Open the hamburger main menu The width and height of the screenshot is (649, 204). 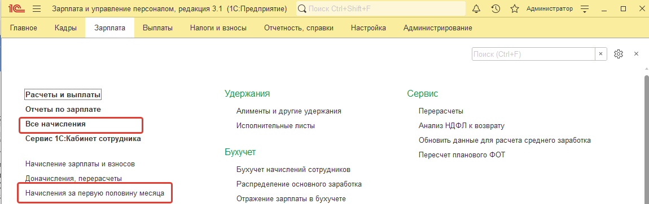[x=37, y=8]
